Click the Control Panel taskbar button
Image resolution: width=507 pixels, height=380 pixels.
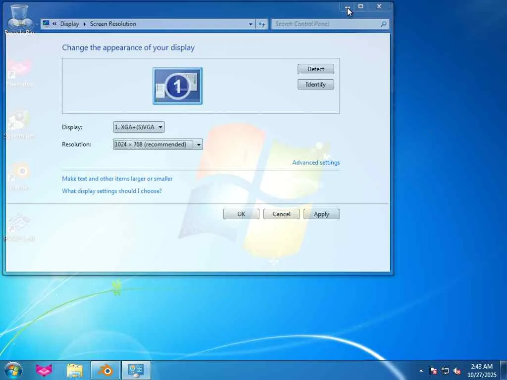[x=136, y=370]
